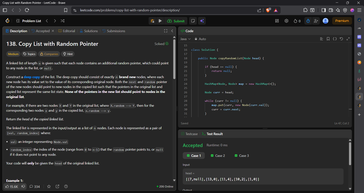Open the browser extensions puzzle icon
The width and height of the screenshot is (364, 193).
coord(305,10)
